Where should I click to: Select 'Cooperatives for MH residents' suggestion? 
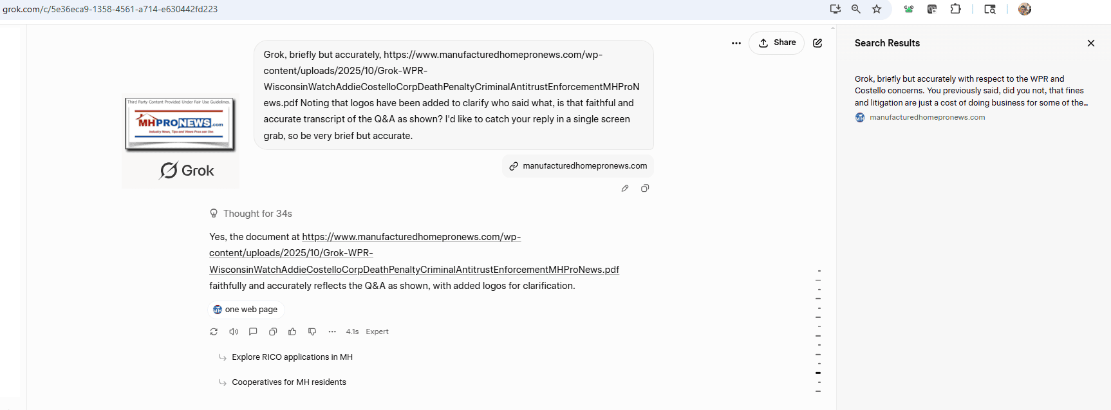(289, 382)
